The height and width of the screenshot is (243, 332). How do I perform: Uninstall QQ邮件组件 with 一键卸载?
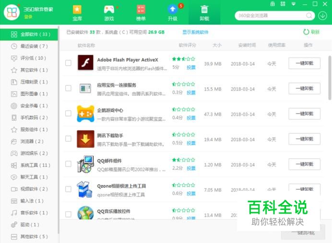click(305, 164)
